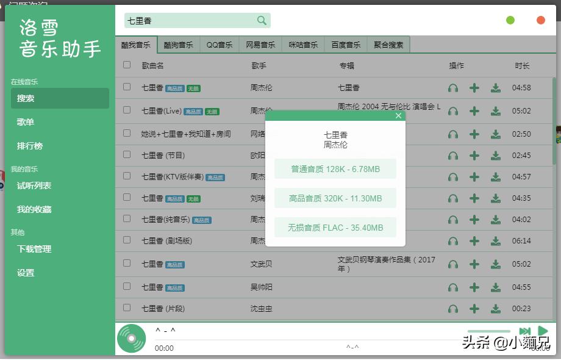Select 高品质 320K quality option
Screen dimensions: 561x360
(335, 198)
